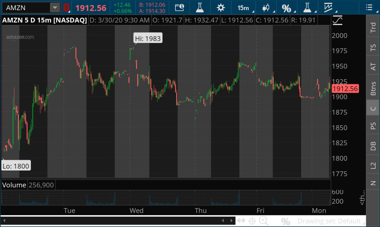Click the 1850 price axis label

coord(339,127)
